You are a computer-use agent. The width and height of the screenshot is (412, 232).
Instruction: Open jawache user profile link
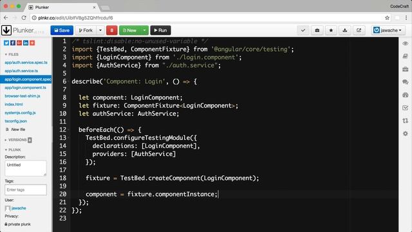click(x=19, y=208)
